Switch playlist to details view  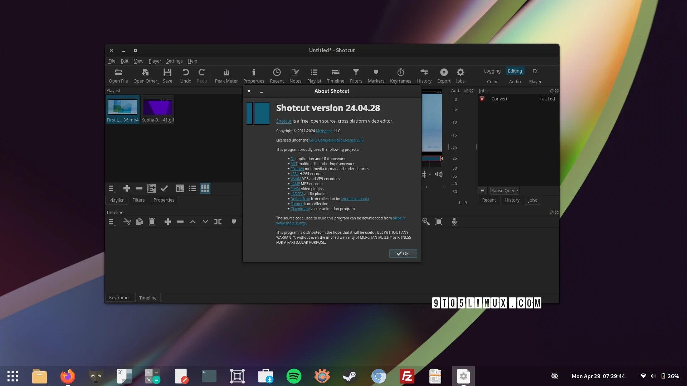tap(180, 188)
